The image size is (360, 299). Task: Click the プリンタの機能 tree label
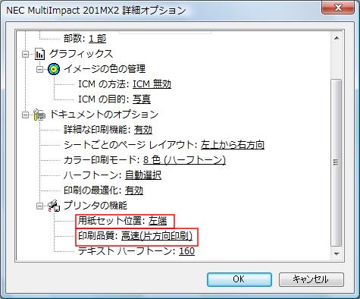(x=95, y=206)
